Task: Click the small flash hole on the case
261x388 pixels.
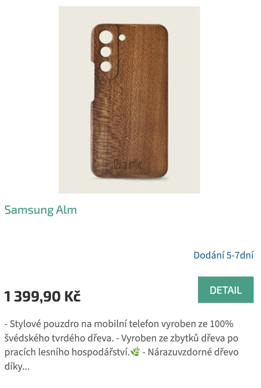Action: click(122, 38)
